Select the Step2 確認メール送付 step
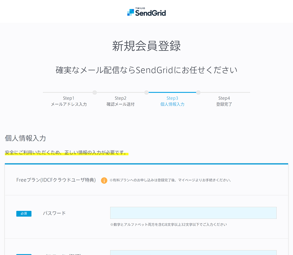293x255 pixels. coord(120,101)
